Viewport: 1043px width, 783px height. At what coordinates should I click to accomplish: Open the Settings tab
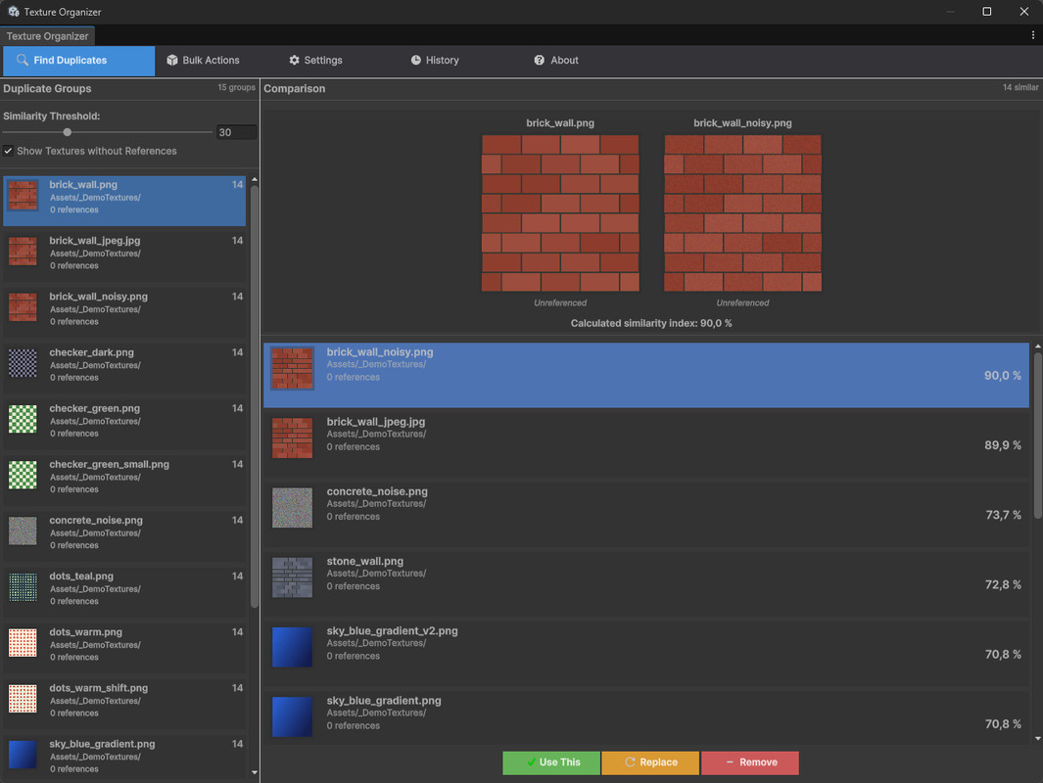click(x=315, y=61)
